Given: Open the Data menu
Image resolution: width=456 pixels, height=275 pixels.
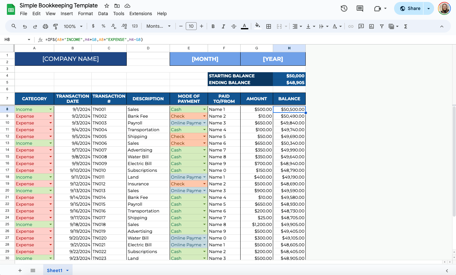Looking at the screenshot, I should (103, 14).
